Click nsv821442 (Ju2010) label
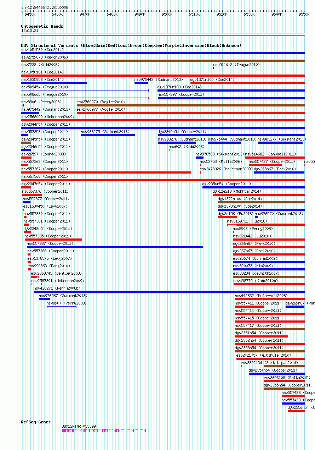This screenshot has height=450, width=315. click(252, 236)
